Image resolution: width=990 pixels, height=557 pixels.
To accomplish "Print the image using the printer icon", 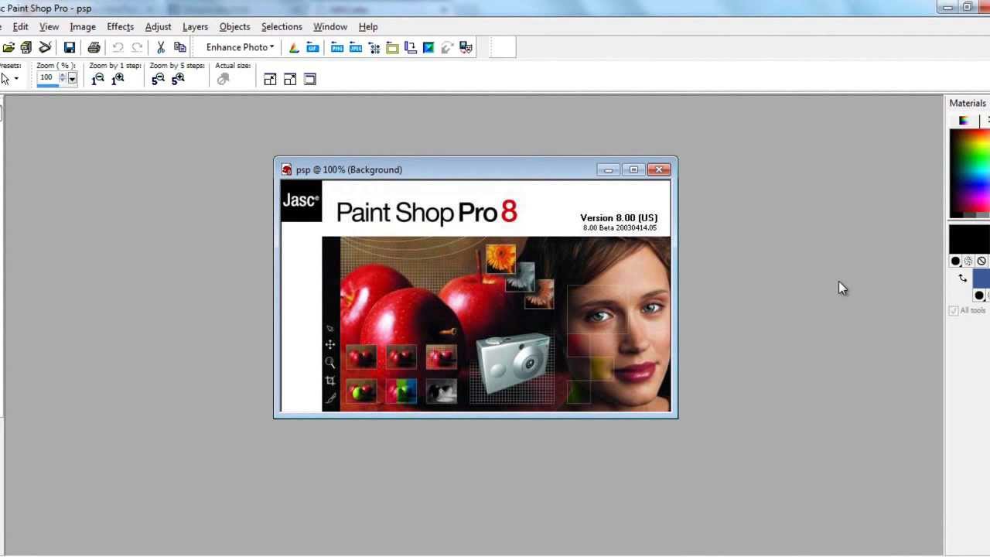I will (x=94, y=48).
